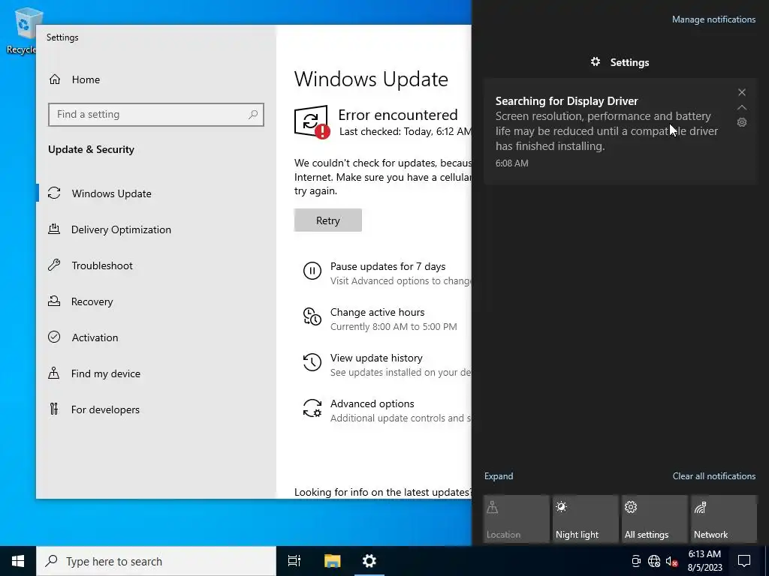Click the Home icon in Settings sidebar
The image size is (769, 576).
click(x=54, y=79)
